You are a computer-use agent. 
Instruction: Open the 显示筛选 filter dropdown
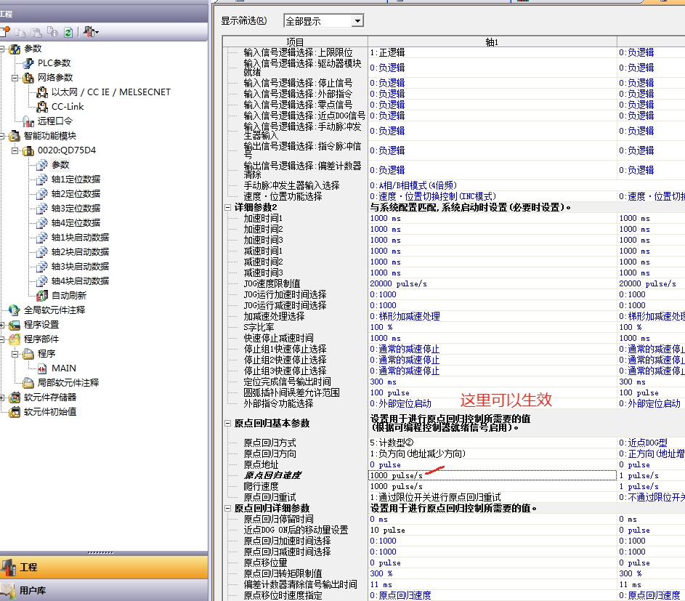point(357,21)
